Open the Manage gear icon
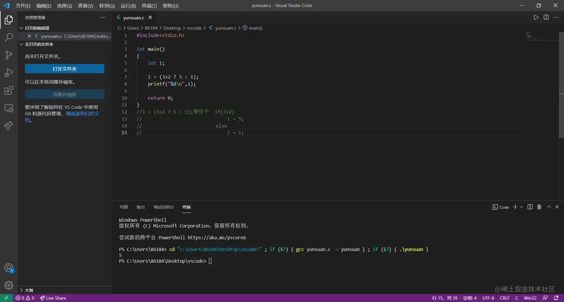This screenshot has width=564, height=302. pyautogui.click(x=9, y=285)
